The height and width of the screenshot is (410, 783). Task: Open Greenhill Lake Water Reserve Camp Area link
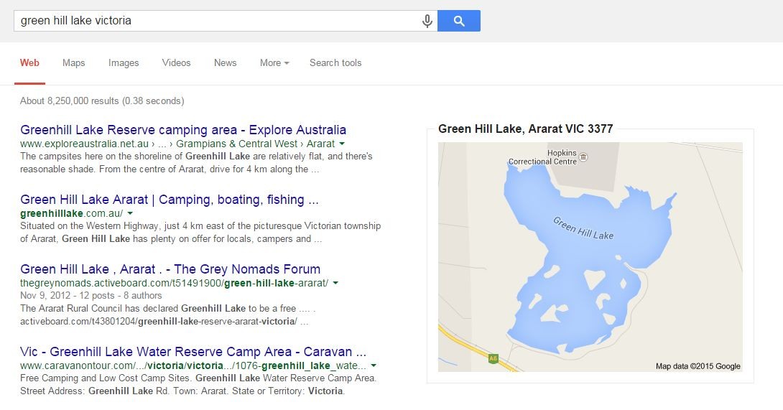click(193, 352)
